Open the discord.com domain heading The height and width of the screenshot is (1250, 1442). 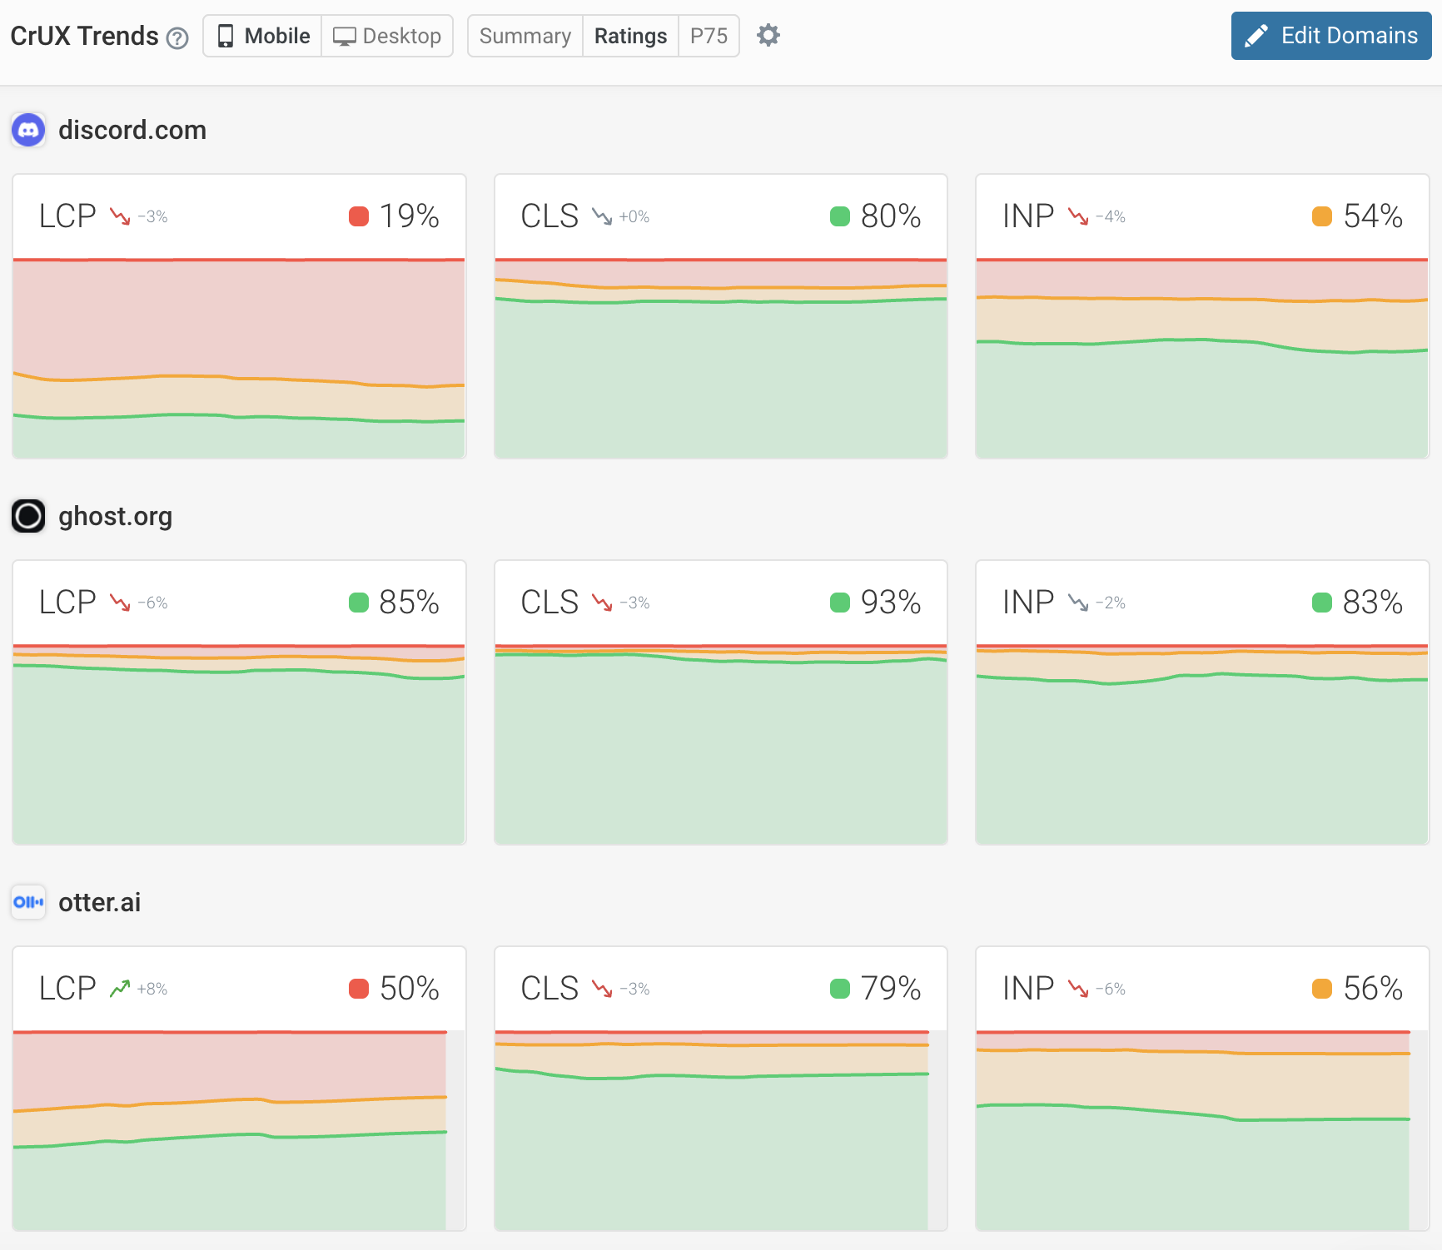click(132, 130)
